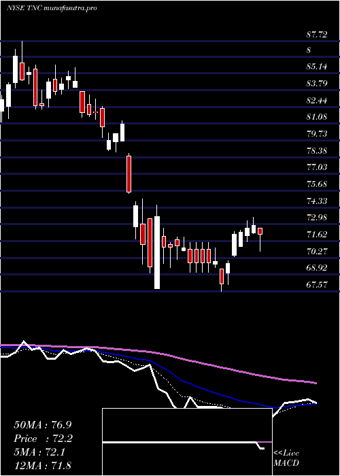Select the 77.03 price axis label

[x=317, y=167]
